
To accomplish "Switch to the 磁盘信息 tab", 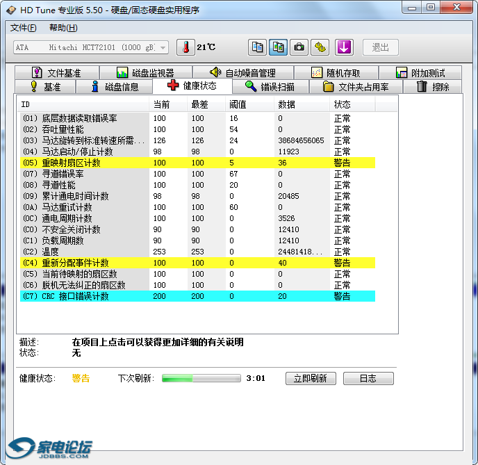I will tap(115, 87).
